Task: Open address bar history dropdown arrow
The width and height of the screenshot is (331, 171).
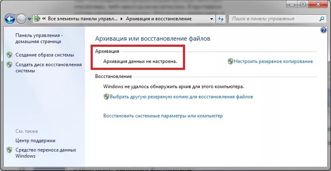Action: click(212, 19)
